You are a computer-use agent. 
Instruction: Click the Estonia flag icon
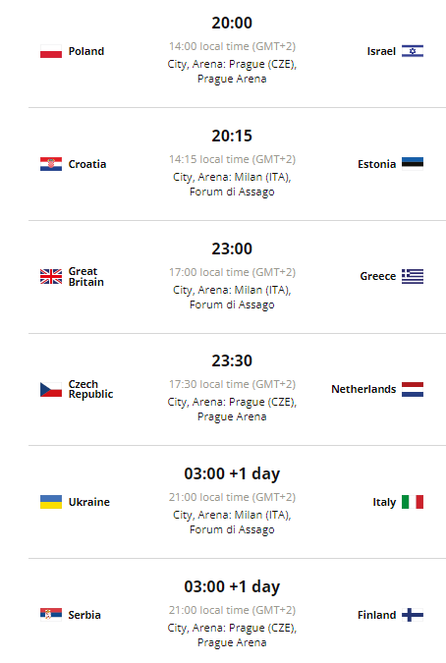(413, 164)
